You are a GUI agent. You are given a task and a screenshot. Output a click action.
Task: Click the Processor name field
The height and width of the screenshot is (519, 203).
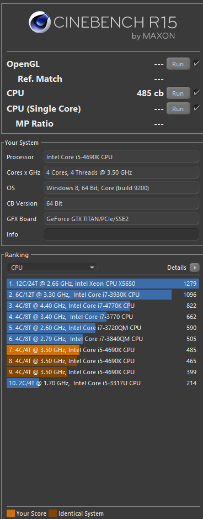coord(121,157)
